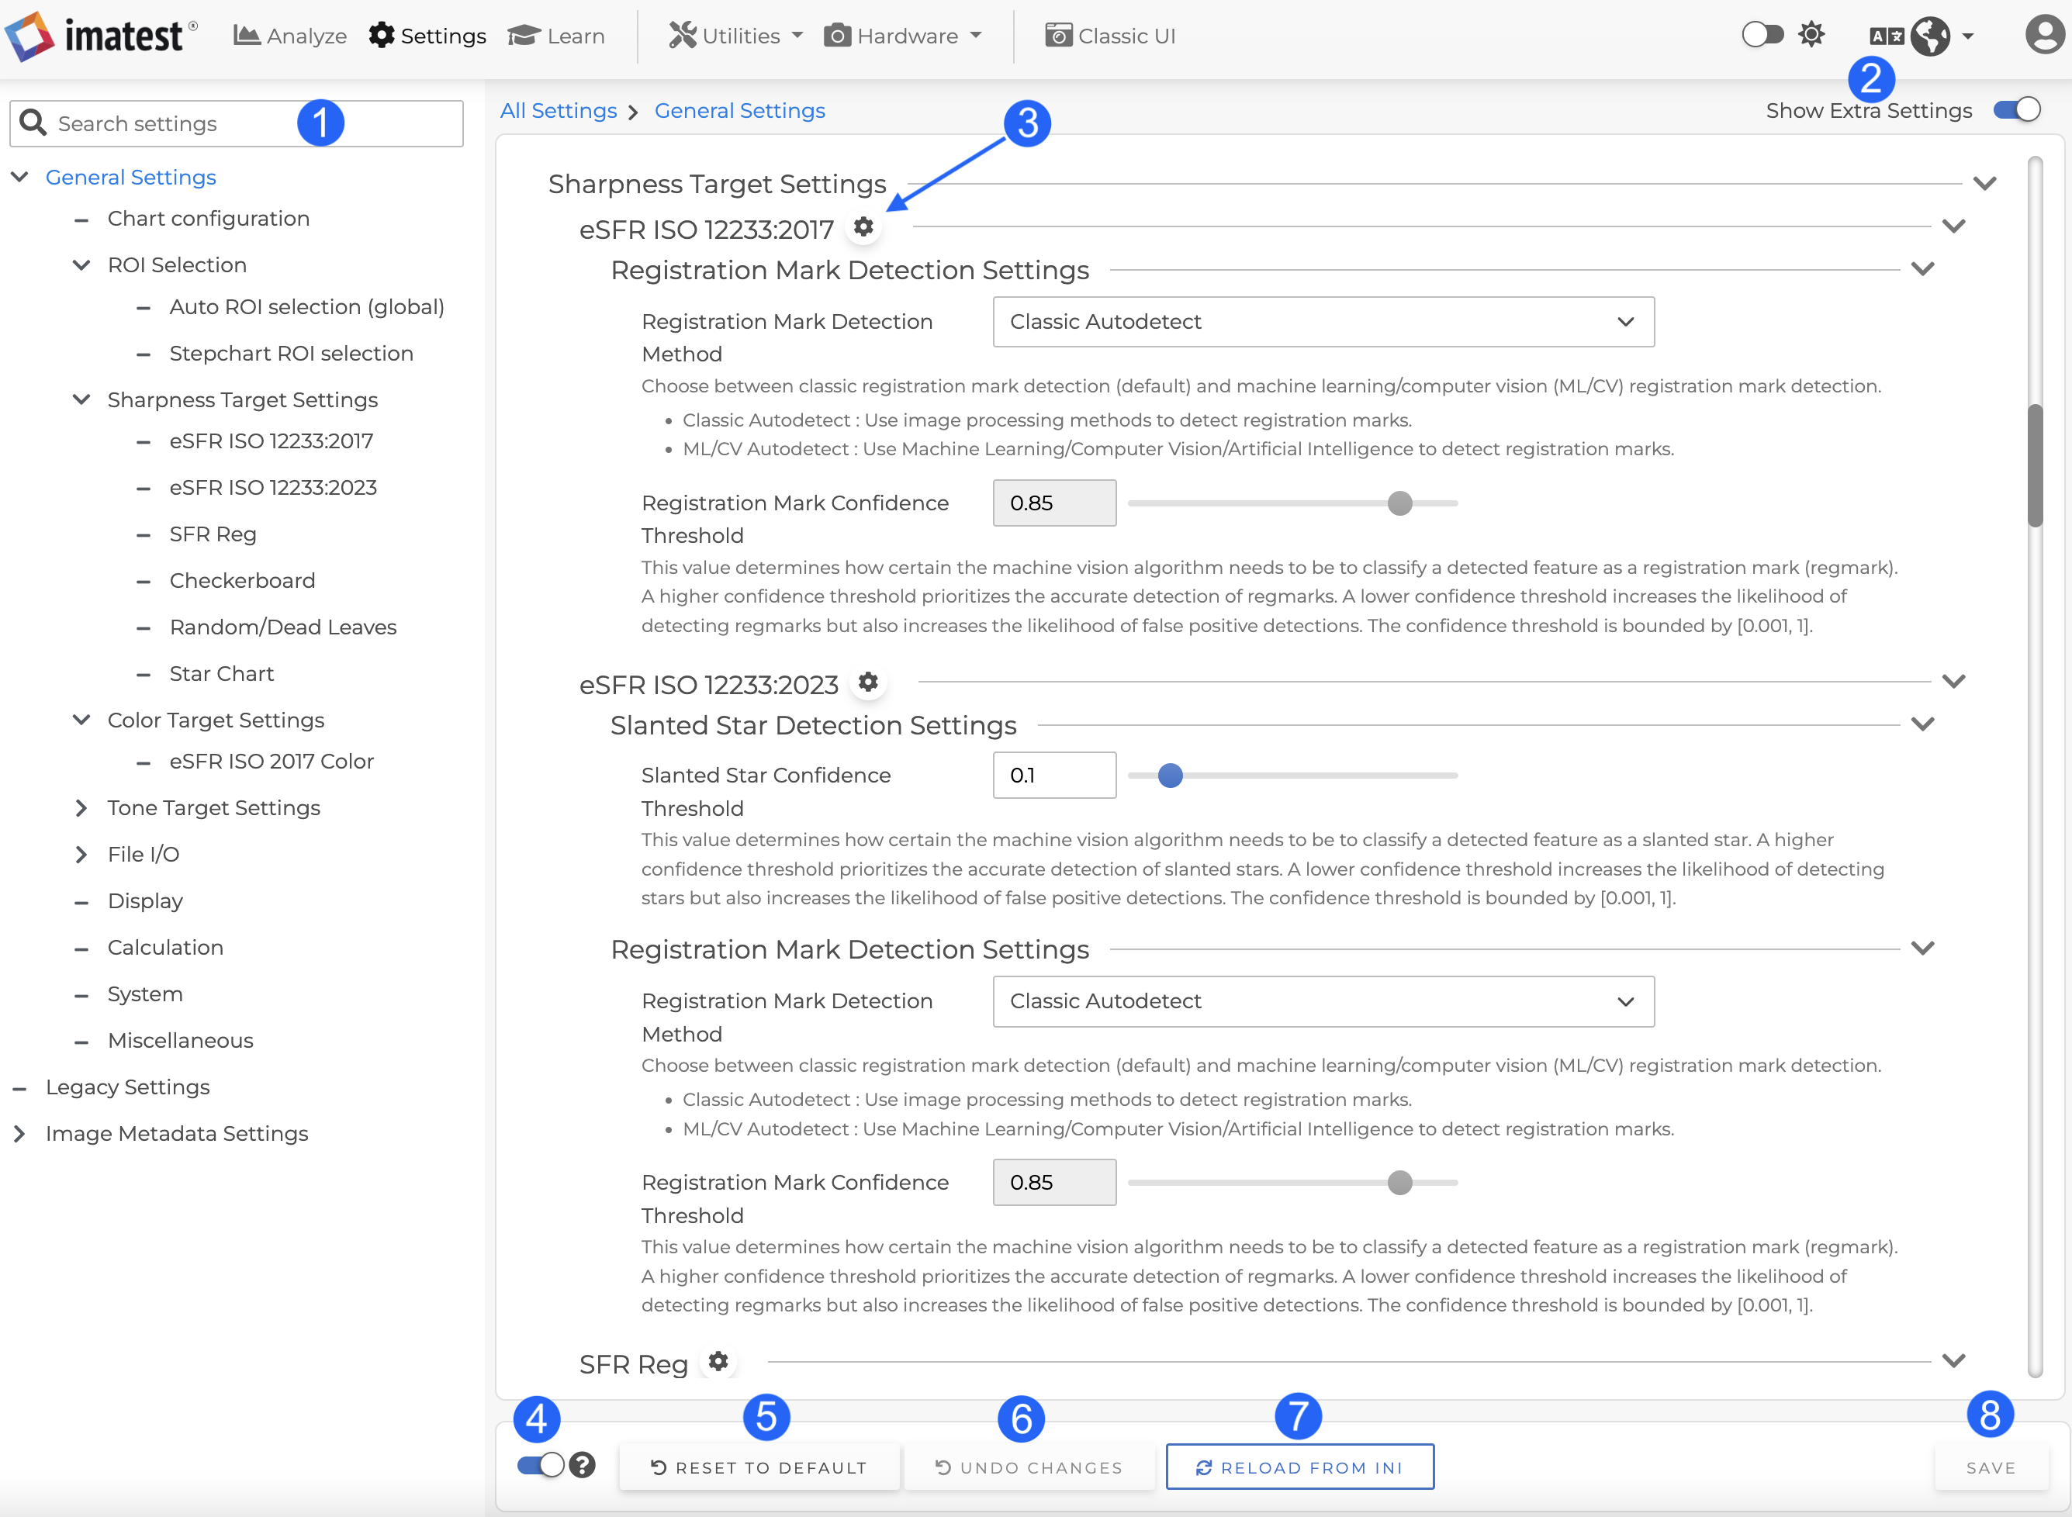Toggle Show Extra Settings switch

pyautogui.click(x=2017, y=110)
